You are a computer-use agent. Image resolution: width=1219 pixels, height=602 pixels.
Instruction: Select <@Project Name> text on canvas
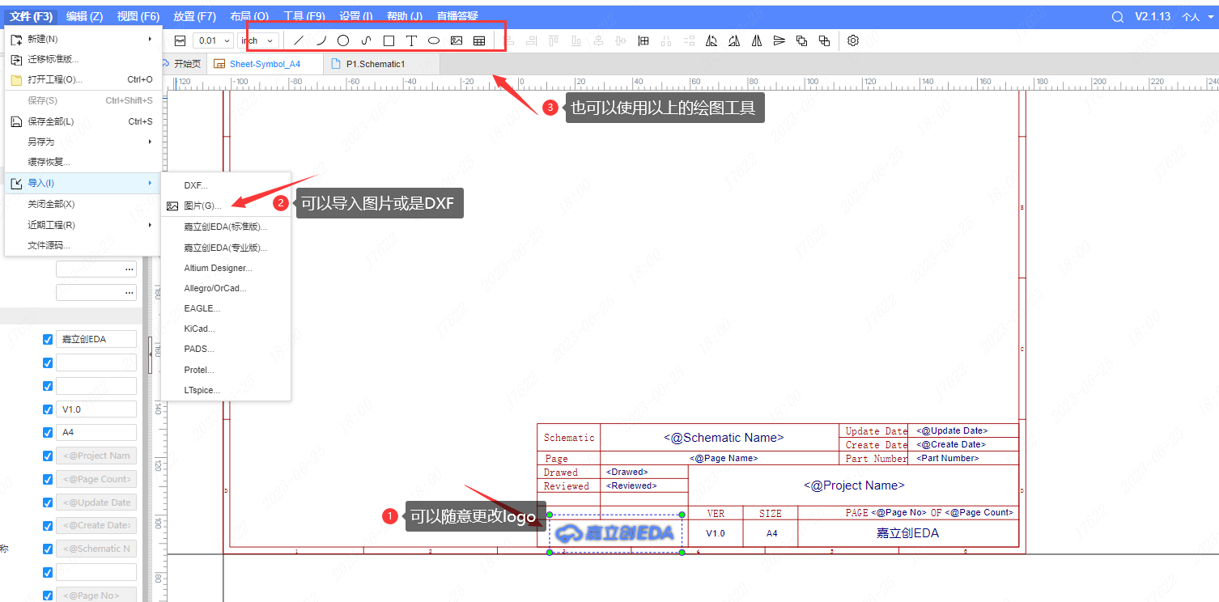(854, 485)
